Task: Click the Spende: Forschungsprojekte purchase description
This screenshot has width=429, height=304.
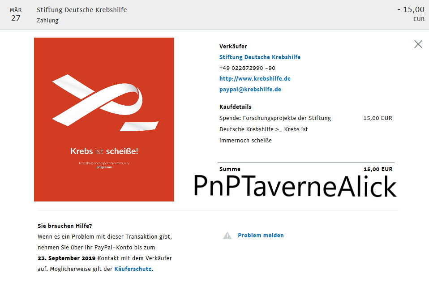Action: tap(275, 129)
